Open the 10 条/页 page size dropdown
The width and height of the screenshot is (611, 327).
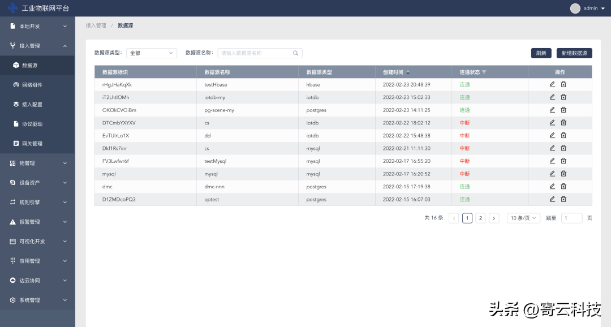tap(523, 218)
